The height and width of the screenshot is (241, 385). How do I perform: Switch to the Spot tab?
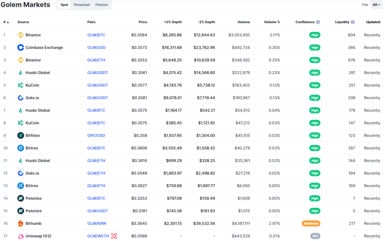64,5
